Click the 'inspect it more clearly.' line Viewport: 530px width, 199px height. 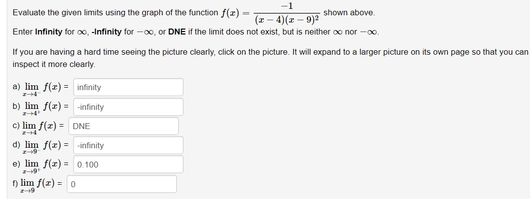click(x=54, y=65)
